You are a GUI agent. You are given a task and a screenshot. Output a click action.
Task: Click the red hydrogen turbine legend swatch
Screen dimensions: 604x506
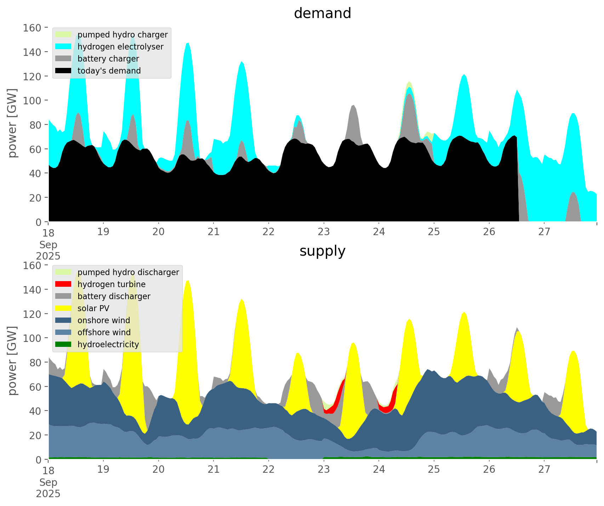[63, 284]
